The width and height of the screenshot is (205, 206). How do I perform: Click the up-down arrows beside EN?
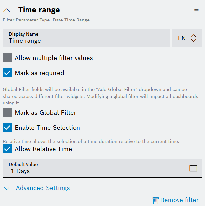click(194, 38)
